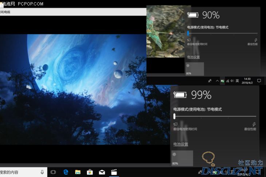
Task: Open 电池设置 link in the 99% flyout
Action: (180, 144)
